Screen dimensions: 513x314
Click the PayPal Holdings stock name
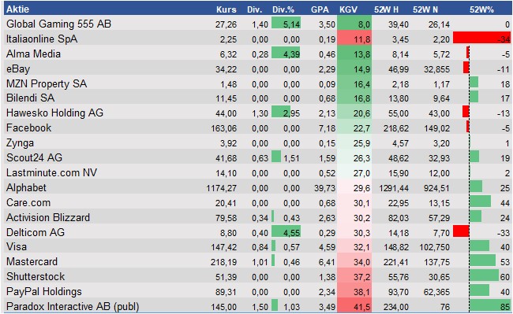44,291
